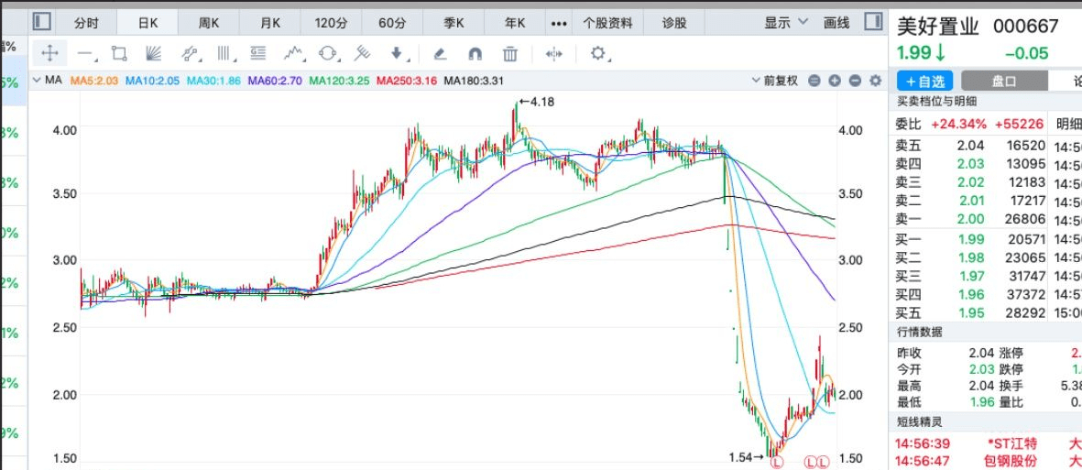The image size is (1082, 470).
Task: Switch to the 周K tab
Action: tap(209, 22)
